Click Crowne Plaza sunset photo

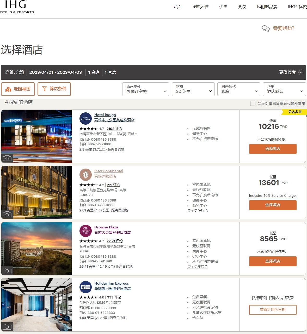point(36,249)
